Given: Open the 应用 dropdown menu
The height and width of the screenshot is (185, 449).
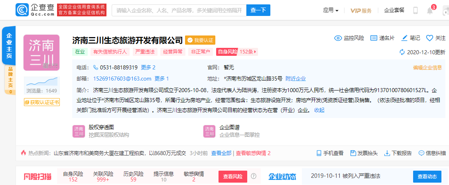Looking at the screenshot, I should click(331, 10).
